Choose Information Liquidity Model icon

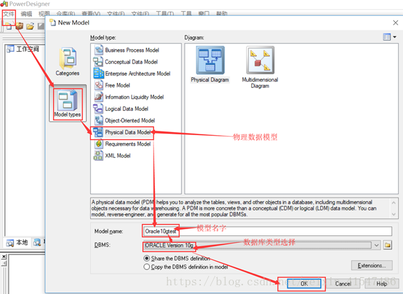(99, 97)
